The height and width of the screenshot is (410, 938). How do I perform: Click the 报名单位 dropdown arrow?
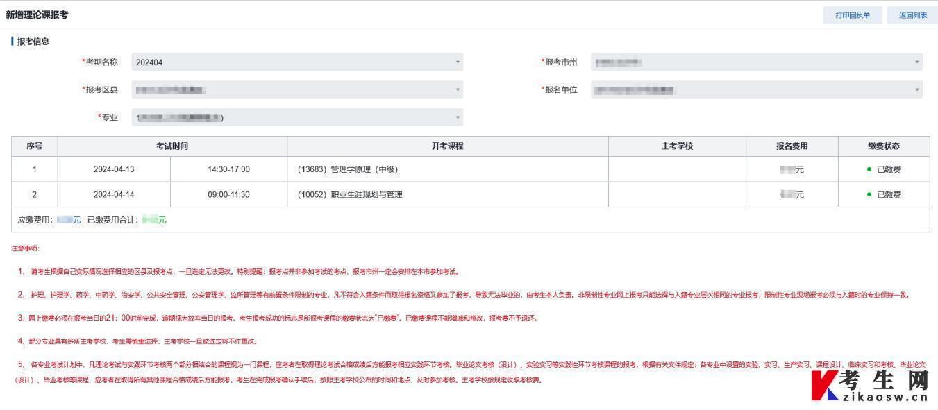point(917,89)
